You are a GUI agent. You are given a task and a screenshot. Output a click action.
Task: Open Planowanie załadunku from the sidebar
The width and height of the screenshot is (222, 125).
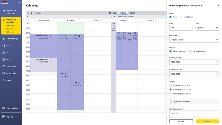point(11,12)
